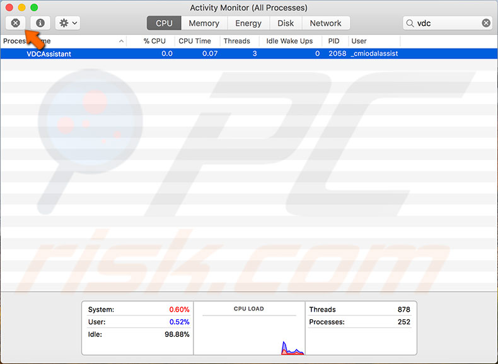Maximize the Activity Monitor window
This screenshot has width=498, height=364.
coord(34,8)
